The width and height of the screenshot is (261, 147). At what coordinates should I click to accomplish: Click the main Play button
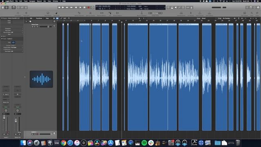(x=80, y=7)
